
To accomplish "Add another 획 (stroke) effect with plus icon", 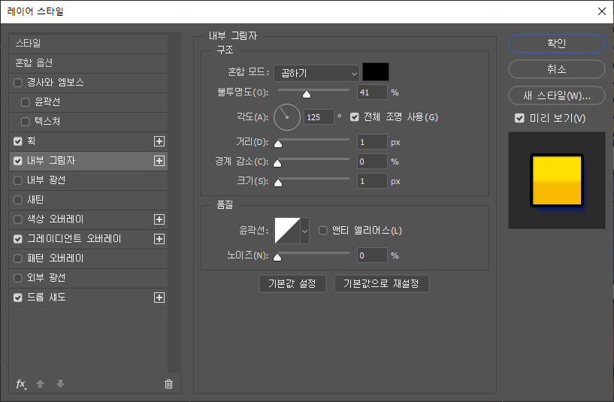I will pos(159,141).
